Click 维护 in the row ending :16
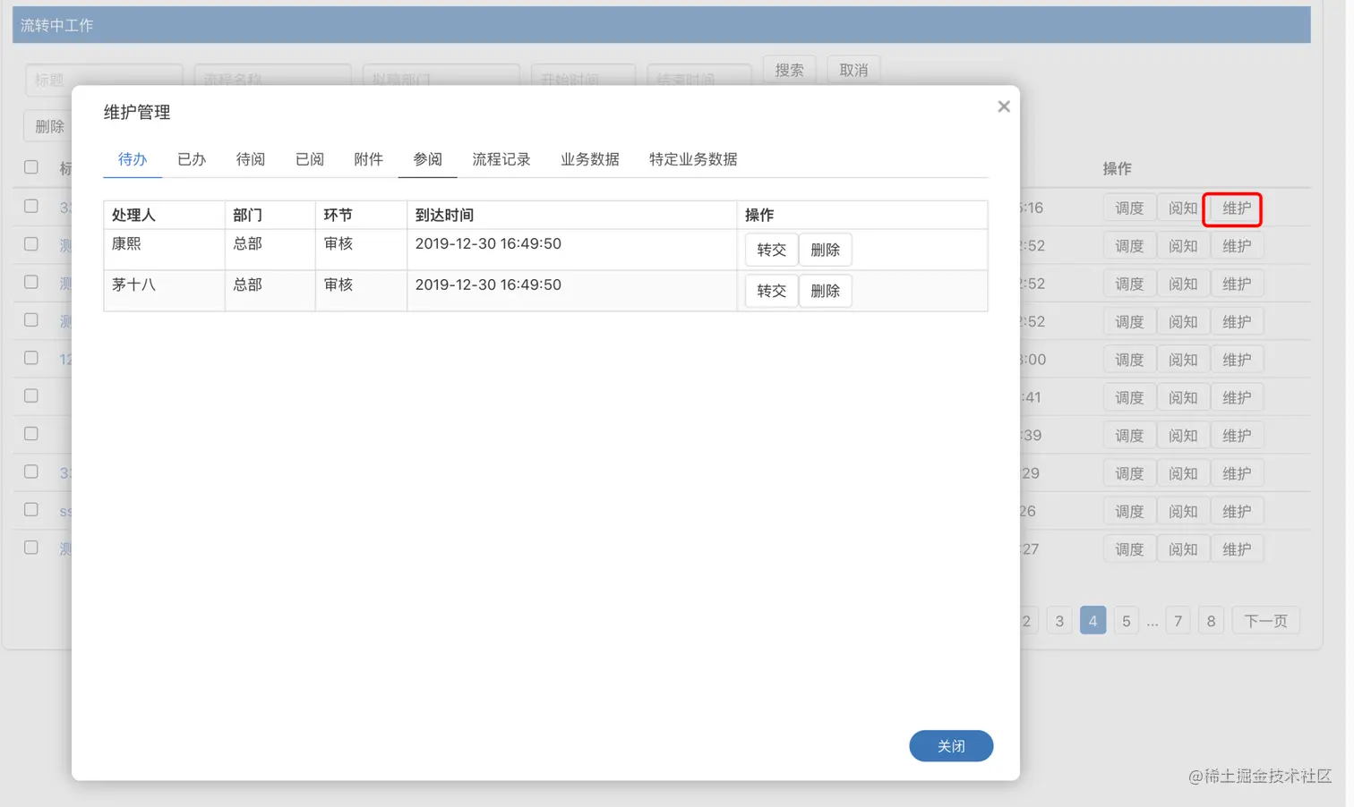Screen dimensions: 1354x807 (1237, 208)
